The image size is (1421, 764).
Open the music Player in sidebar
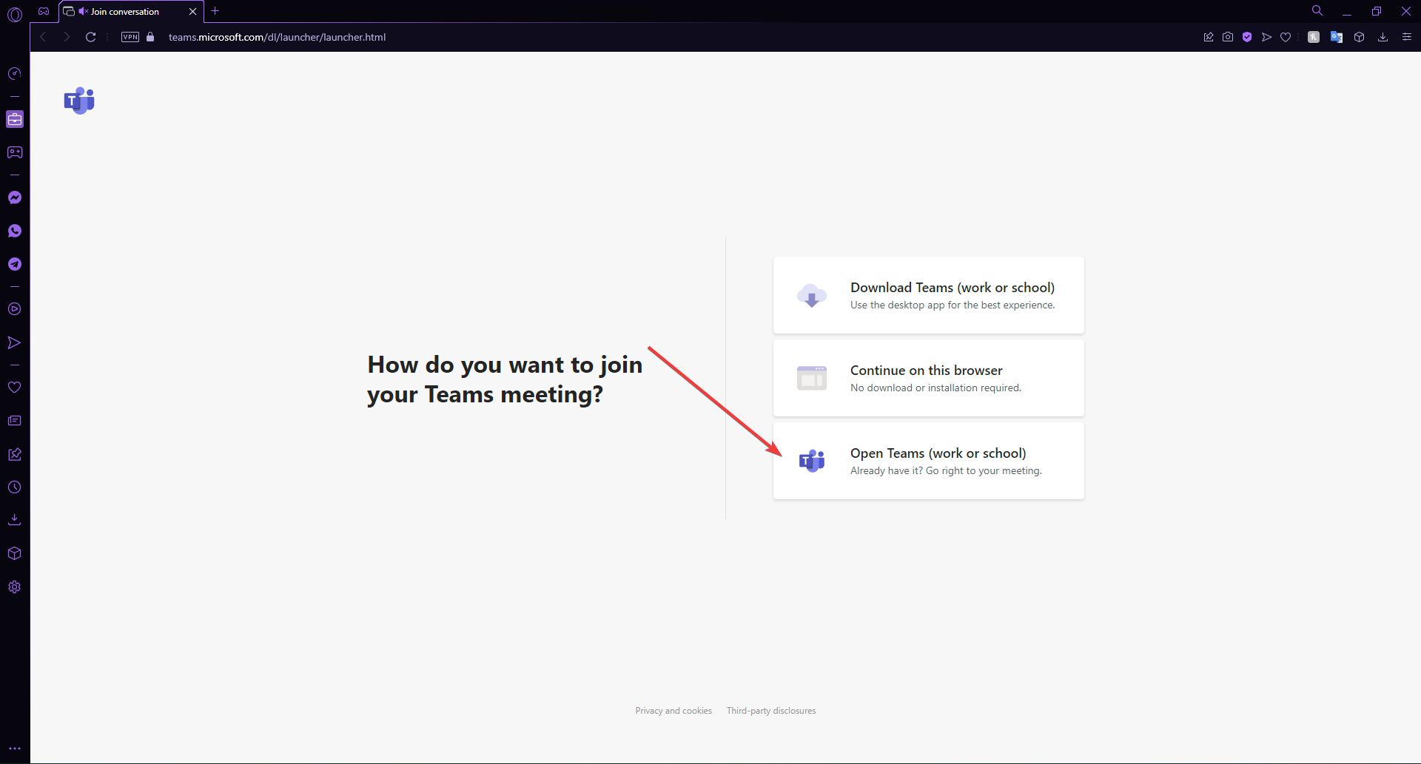15,309
